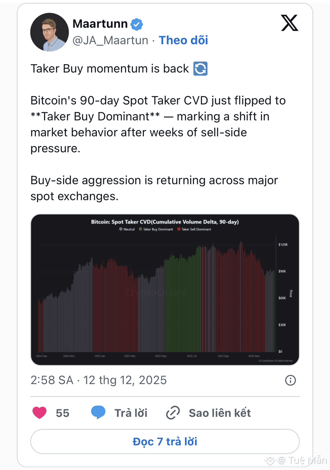This screenshot has width=330, height=470.
Task: Click the blue verified badge beside Maartunn
Action: click(x=137, y=25)
